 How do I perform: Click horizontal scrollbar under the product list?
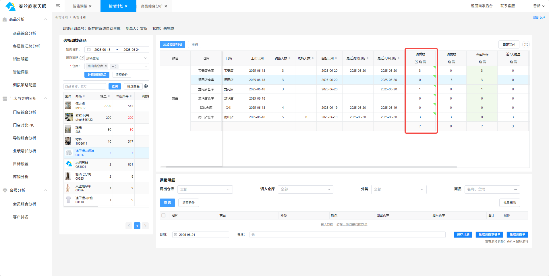(x=81, y=207)
